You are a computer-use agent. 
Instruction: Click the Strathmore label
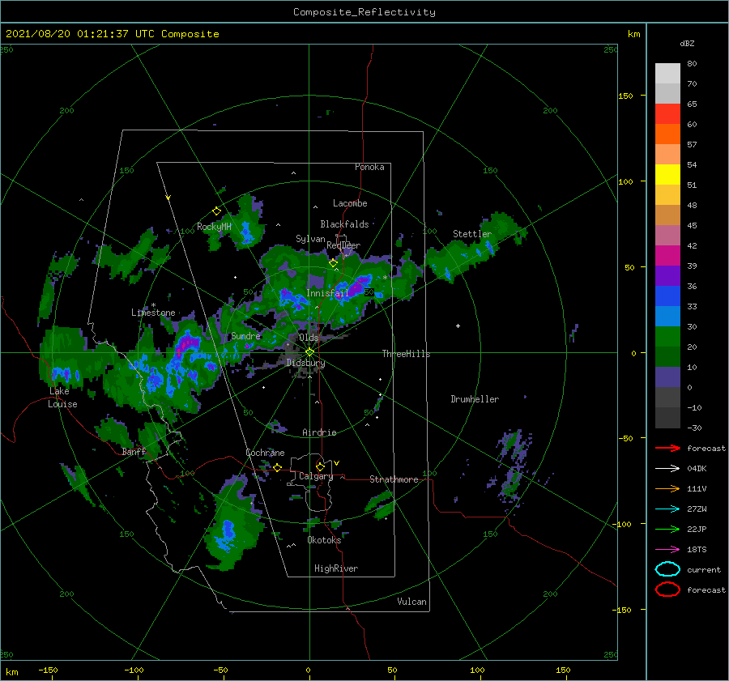394,479
